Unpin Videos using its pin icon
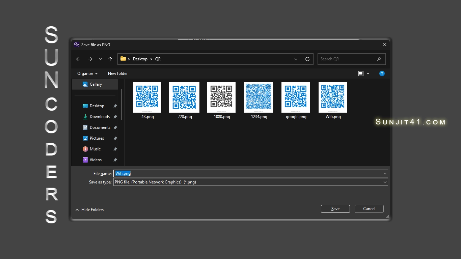Viewport: 461px width, 259px height. click(115, 160)
